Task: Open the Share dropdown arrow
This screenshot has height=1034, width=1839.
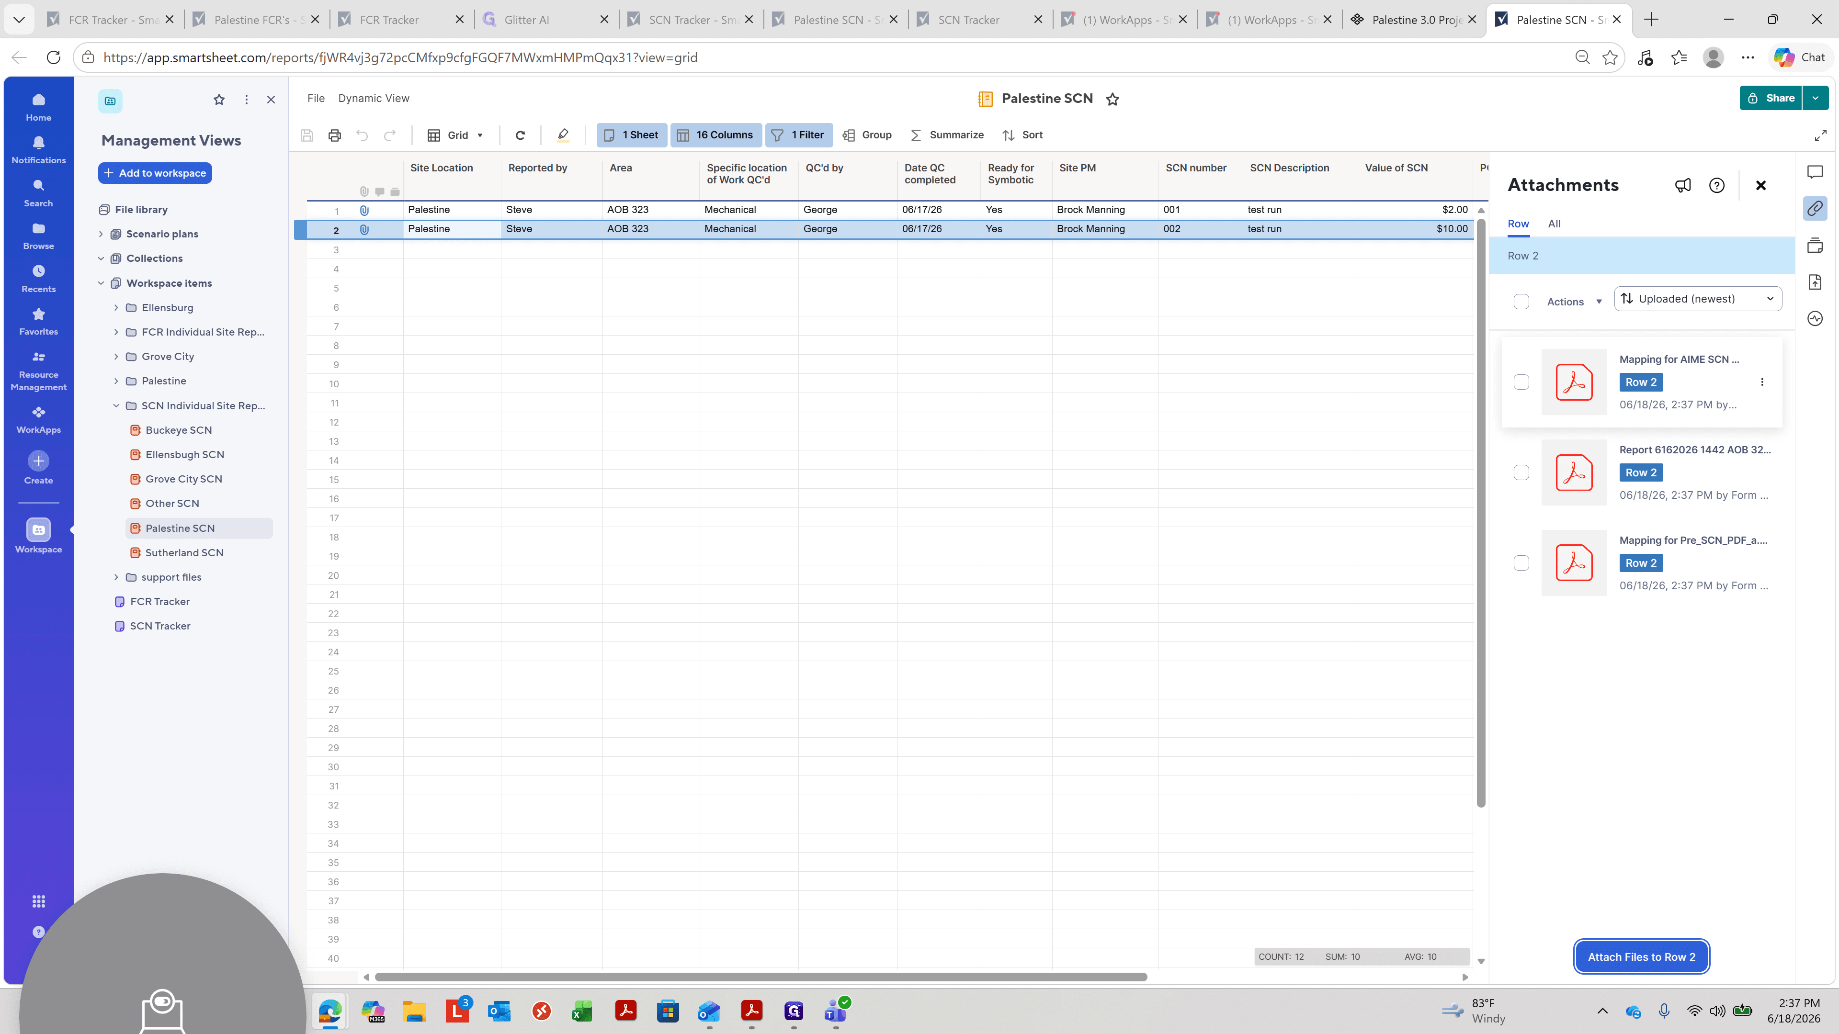Action: point(1816,99)
